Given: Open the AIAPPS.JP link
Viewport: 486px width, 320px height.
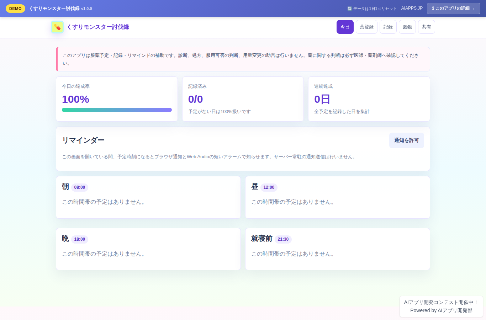Looking at the screenshot, I should coord(412,8).
